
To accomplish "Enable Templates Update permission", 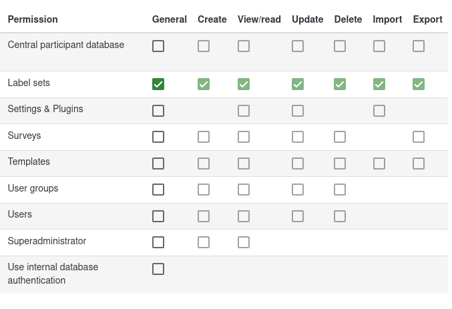I will point(298,164).
